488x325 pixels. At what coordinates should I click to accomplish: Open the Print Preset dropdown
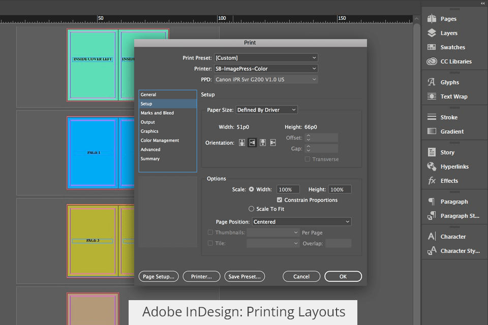266,58
